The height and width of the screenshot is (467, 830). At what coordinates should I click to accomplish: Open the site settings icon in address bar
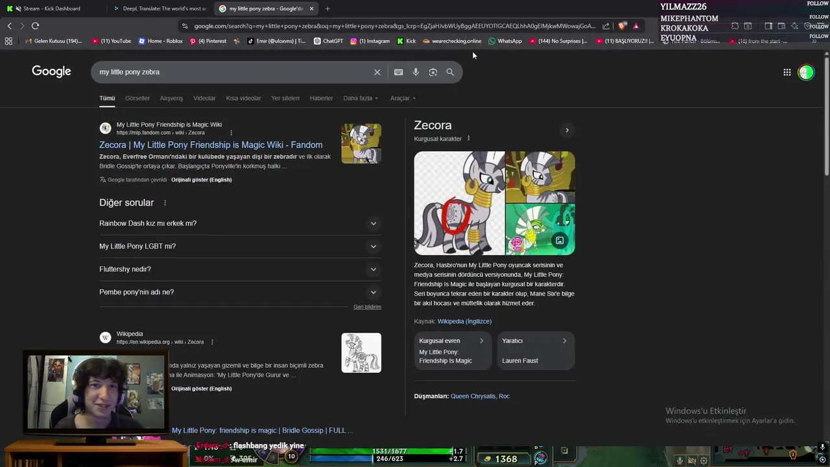click(185, 26)
